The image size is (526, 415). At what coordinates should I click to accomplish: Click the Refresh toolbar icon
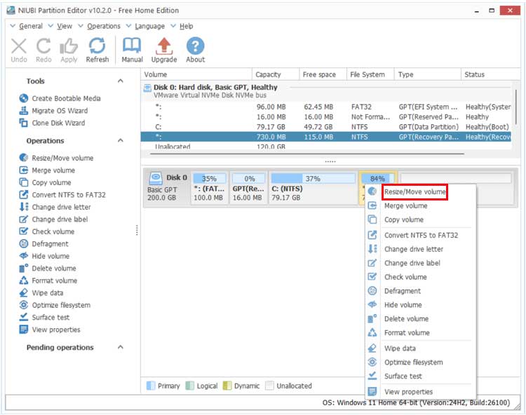[x=97, y=46]
